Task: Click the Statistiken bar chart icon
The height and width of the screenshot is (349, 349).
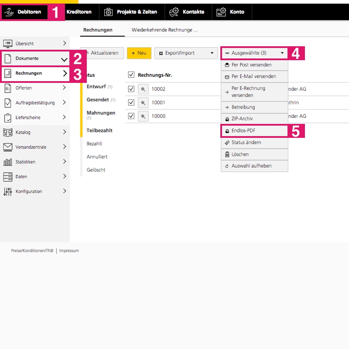Action: [x=8, y=162]
